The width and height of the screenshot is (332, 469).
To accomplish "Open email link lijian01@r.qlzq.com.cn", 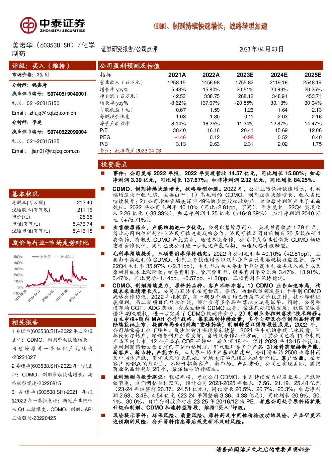I will pos(55,151).
